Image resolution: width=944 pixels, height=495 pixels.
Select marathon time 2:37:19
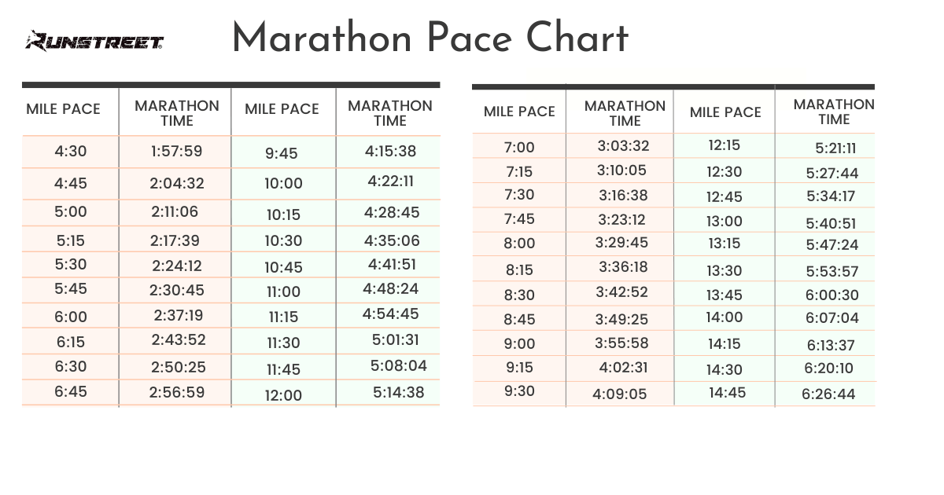178,315
